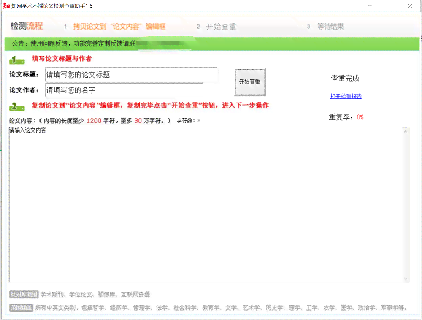Open the 打开检测报告 link
The height and width of the screenshot is (320, 422).
346,96
